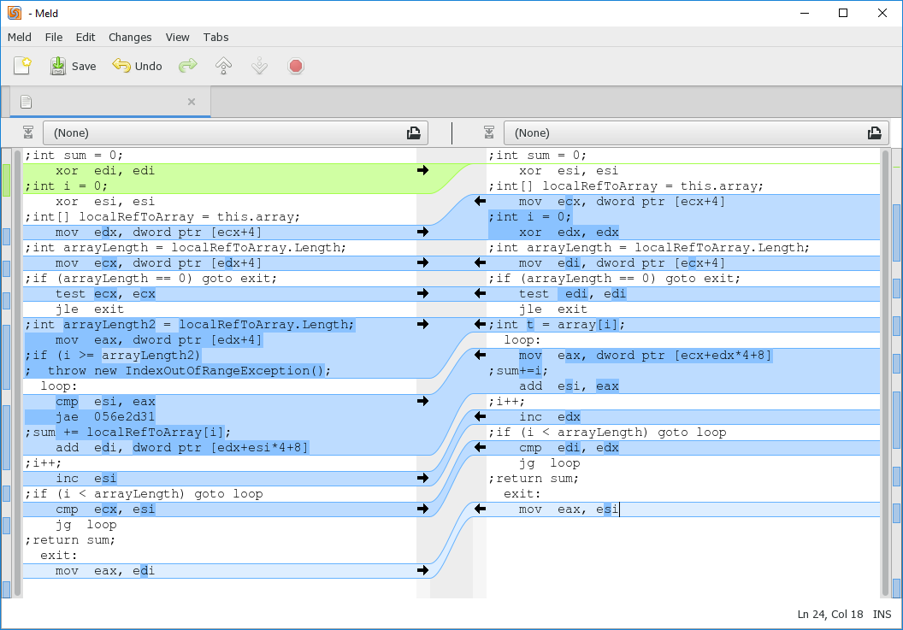The image size is (903, 630).
Task: Open the Meld menu
Action: (20, 37)
